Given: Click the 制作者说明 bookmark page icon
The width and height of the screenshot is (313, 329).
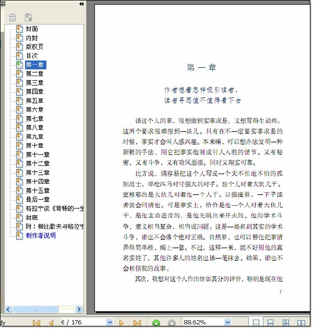Looking at the screenshot, I should [x=19, y=236].
